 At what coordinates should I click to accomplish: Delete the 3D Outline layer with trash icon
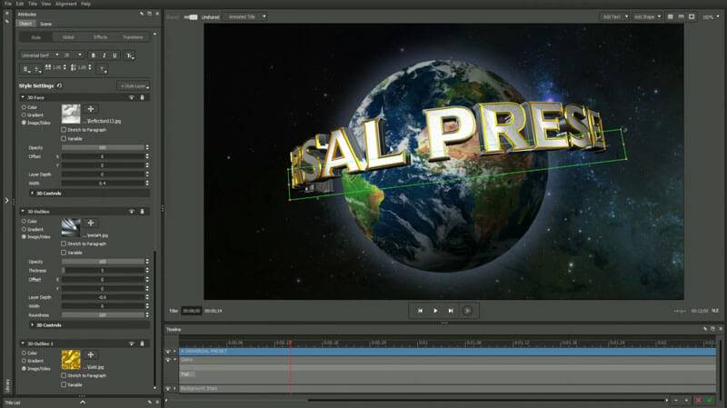[x=142, y=212]
